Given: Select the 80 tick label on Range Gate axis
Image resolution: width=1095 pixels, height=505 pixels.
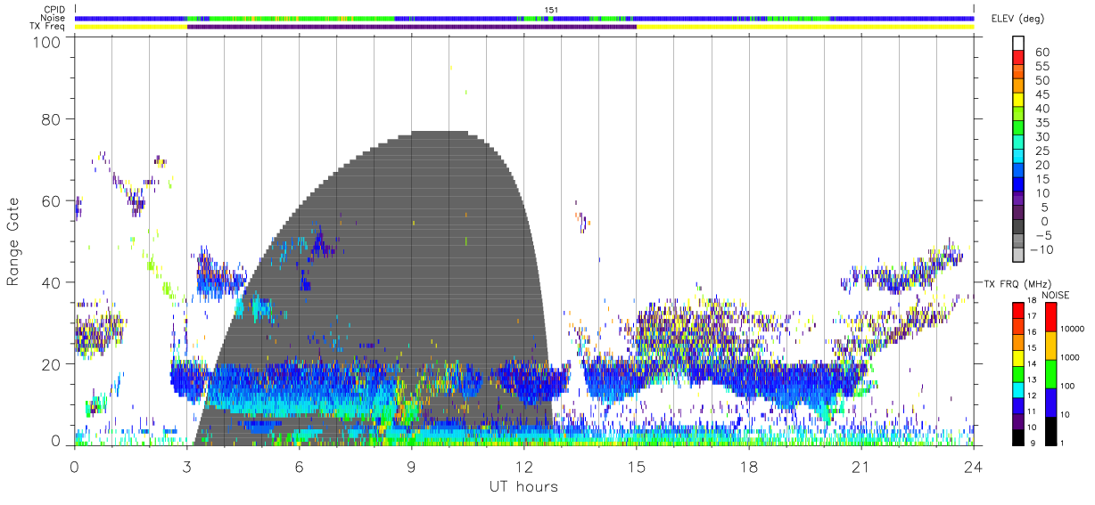Looking at the screenshot, I should coord(50,118).
